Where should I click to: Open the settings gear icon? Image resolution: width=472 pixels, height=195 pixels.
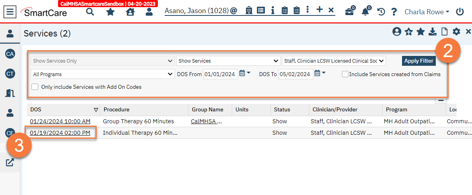[x=456, y=32]
